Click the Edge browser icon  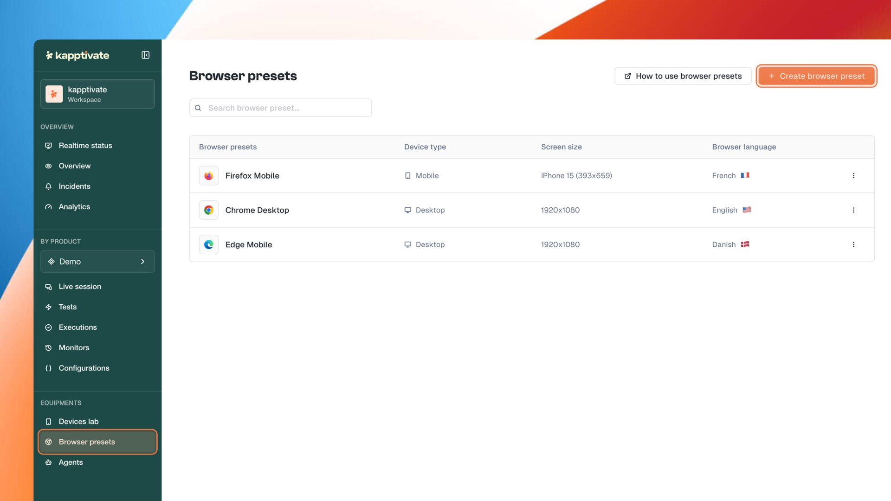pos(209,244)
